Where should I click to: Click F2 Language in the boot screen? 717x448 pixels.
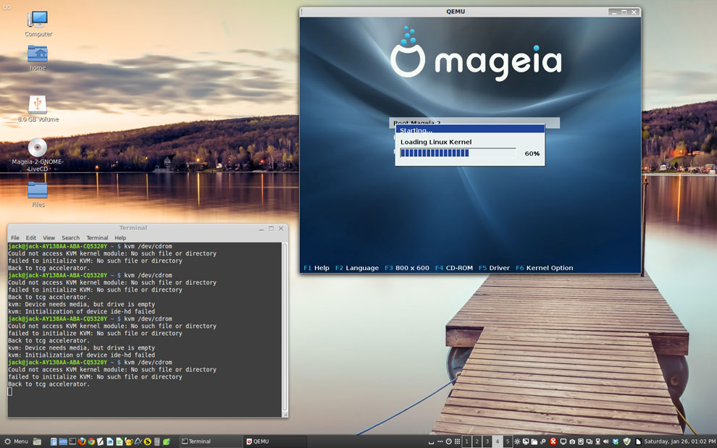(356, 268)
